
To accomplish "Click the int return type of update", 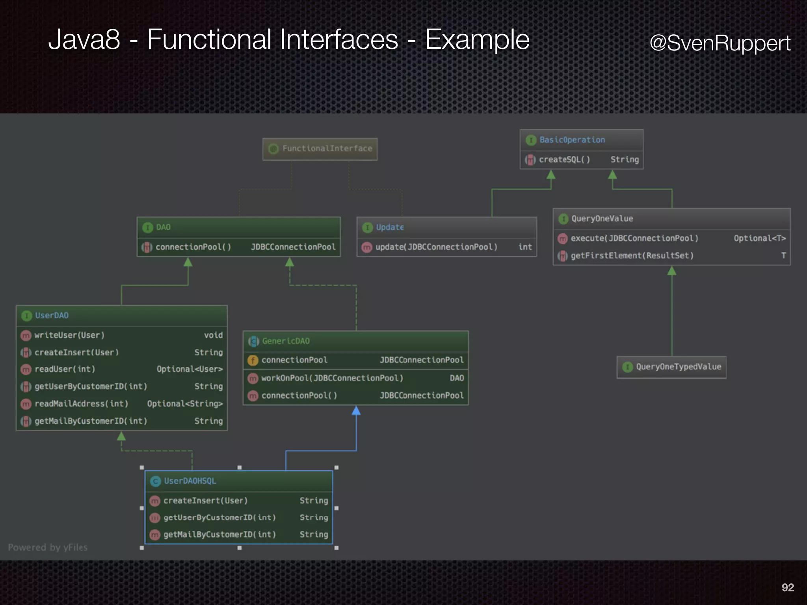I will tap(525, 247).
